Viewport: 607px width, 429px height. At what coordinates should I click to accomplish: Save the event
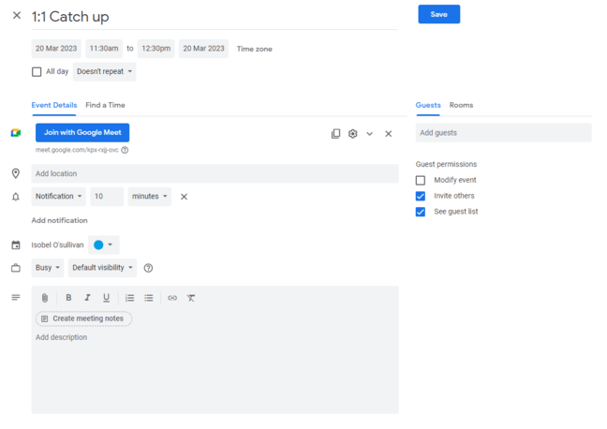point(439,14)
